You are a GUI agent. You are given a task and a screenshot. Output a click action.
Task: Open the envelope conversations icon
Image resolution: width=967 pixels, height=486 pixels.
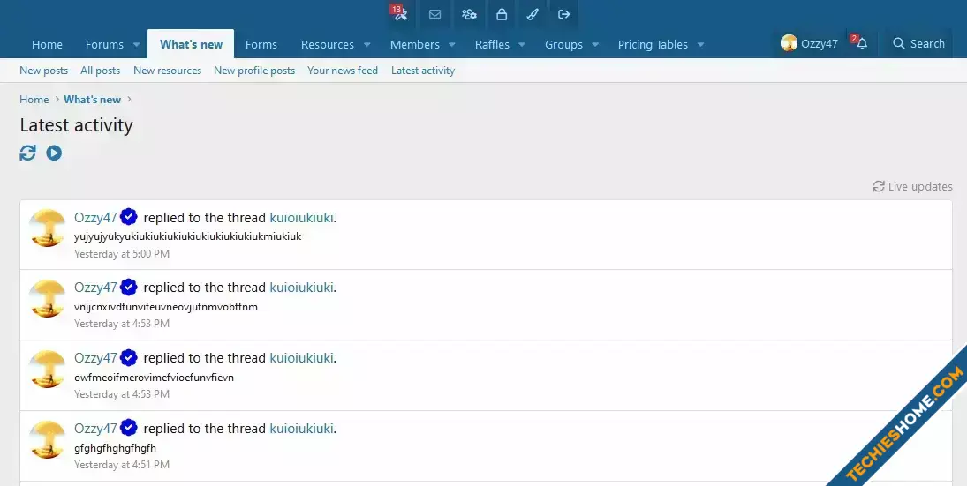(x=434, y=14)
